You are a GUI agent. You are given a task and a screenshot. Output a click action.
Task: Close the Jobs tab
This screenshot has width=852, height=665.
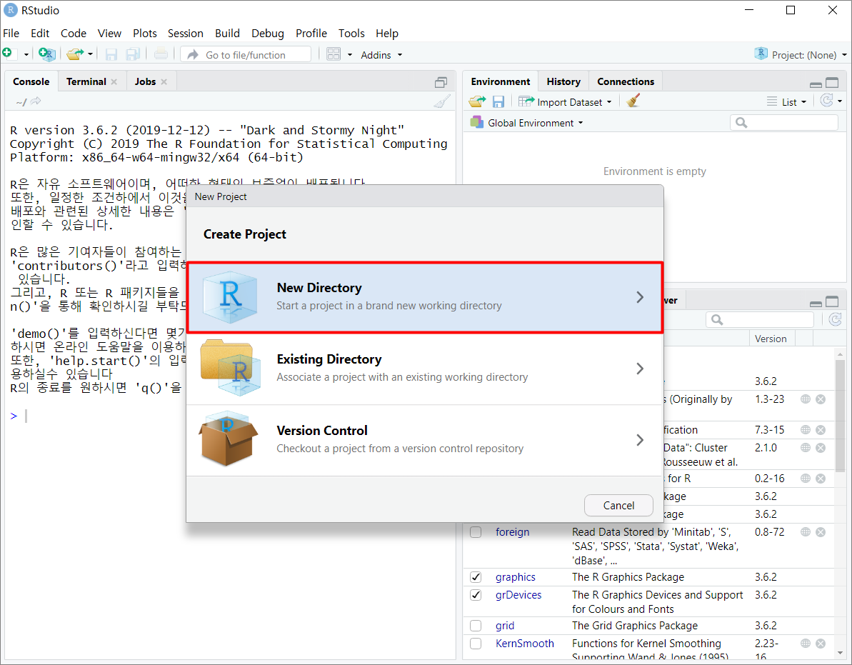tap(164, 81)
